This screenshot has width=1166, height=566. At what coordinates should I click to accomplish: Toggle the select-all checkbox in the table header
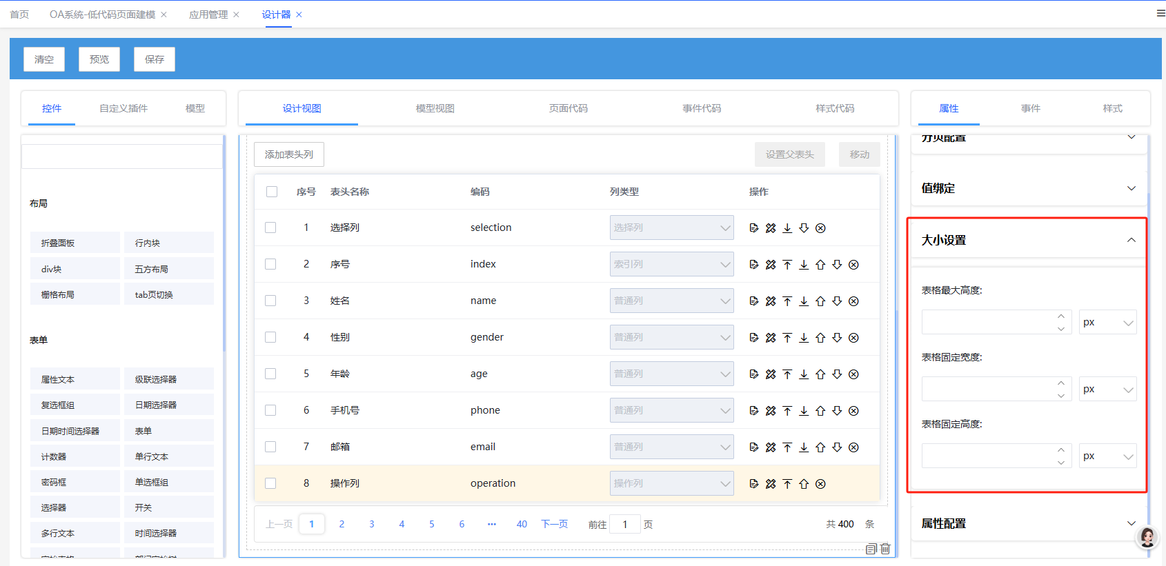272,192
